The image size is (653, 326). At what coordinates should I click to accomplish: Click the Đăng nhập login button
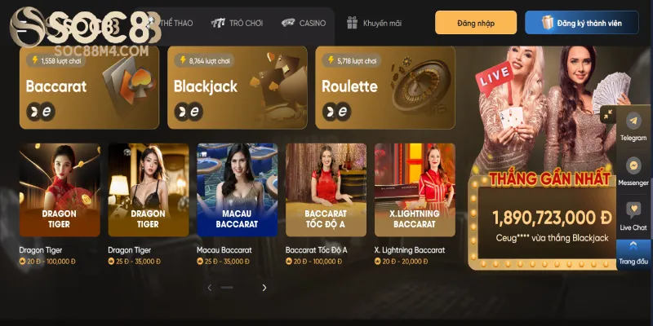pos(476,23)
